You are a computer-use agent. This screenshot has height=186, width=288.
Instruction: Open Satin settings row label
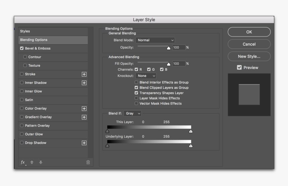(29, 100)
